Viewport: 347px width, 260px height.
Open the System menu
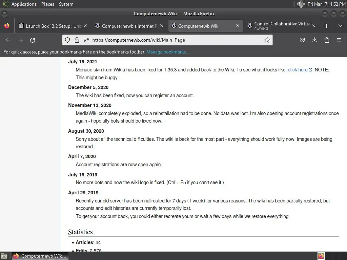click(x=66, y=4)
